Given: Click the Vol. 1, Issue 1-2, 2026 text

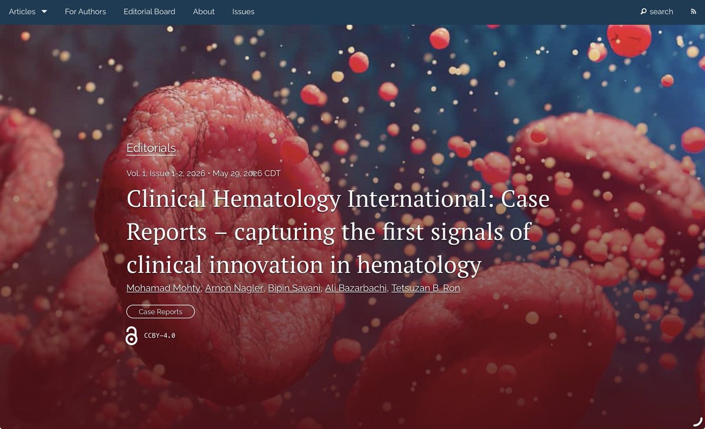Looking at the screenshot, I should pyautogui.click(x=166, y=174).
